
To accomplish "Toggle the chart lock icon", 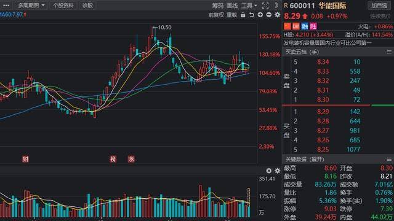I will click(x=243, y=15).
